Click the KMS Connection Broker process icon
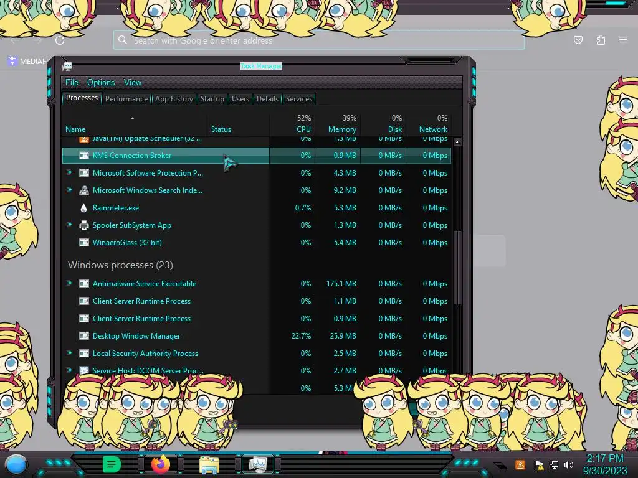Image resolution: width=638 pixels, height=478 pixels. [84, 155]
